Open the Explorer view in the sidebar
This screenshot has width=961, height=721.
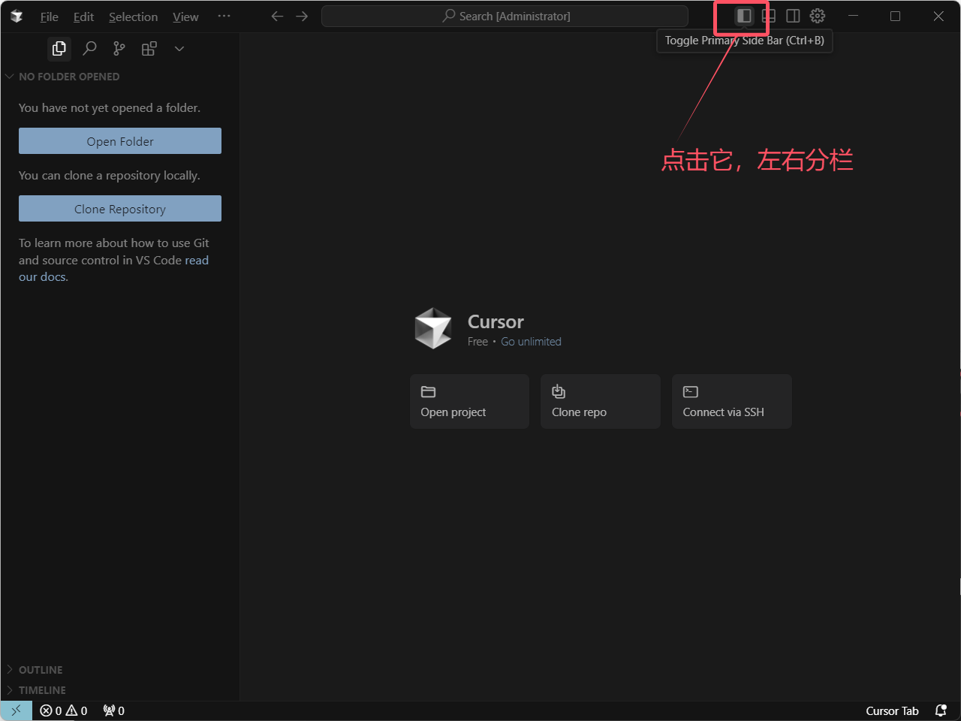[x=59, y=49]
